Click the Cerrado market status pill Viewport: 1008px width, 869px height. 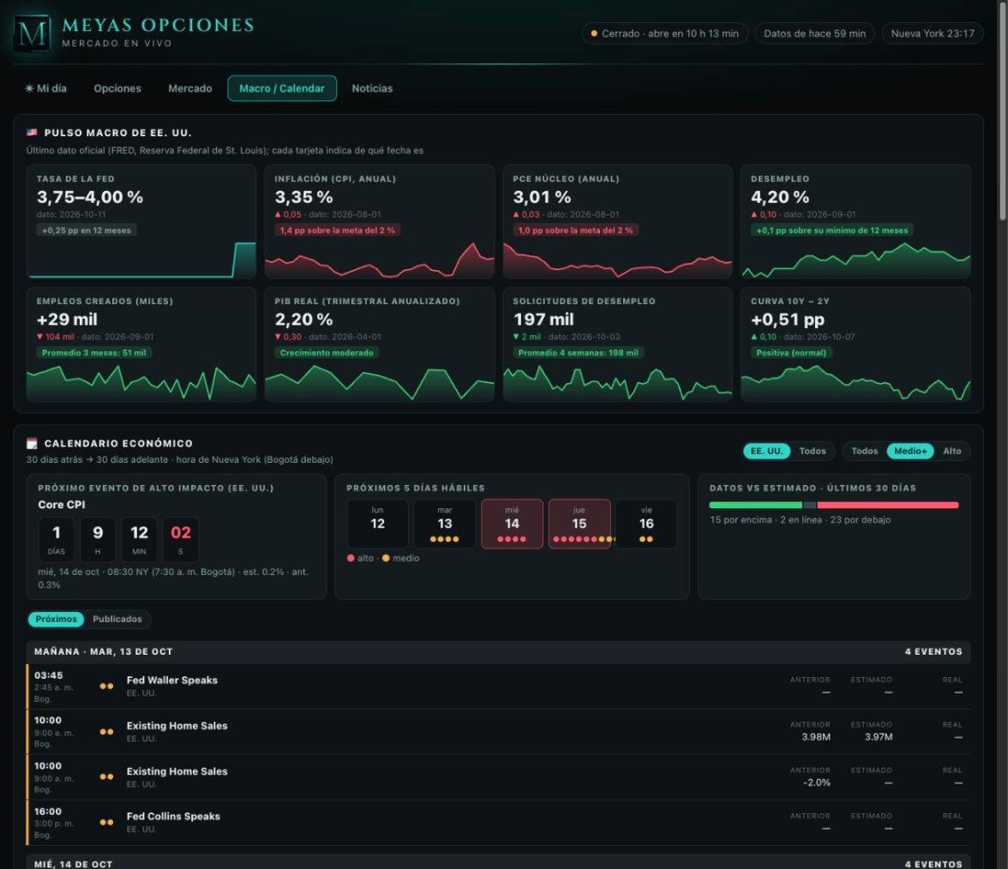pyautogui.click(x=665, y=33)
